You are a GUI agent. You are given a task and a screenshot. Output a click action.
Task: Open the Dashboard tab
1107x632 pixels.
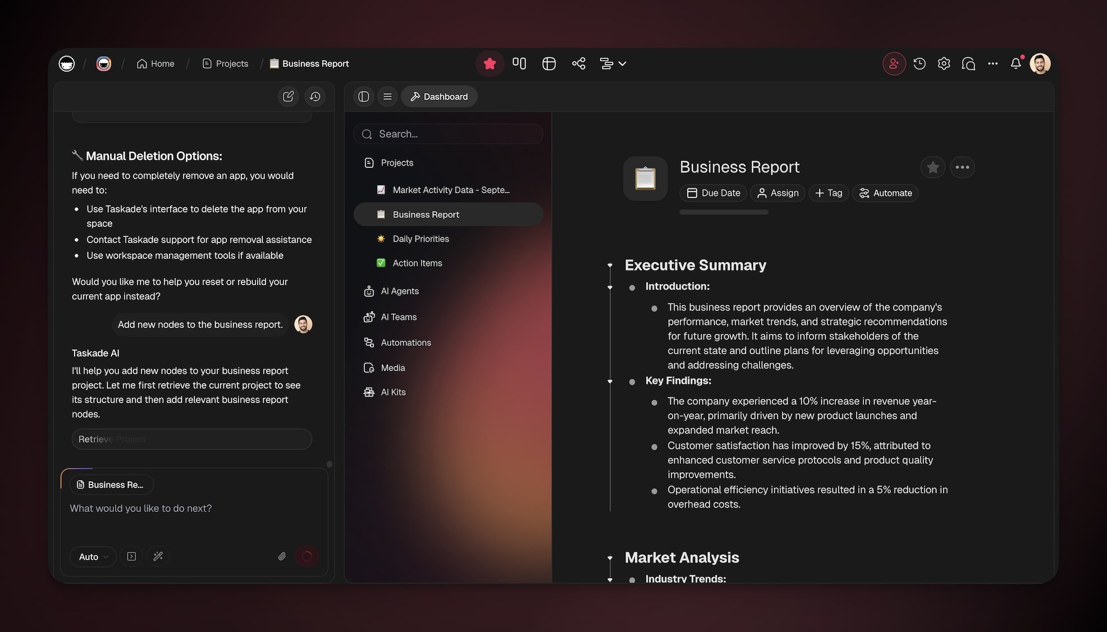tap(439, 97)
